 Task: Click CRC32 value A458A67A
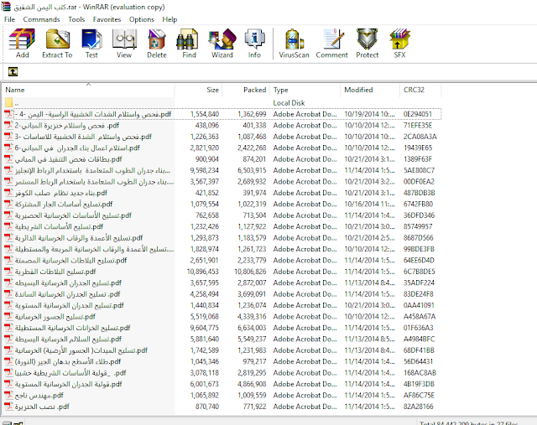pos(420,317)
